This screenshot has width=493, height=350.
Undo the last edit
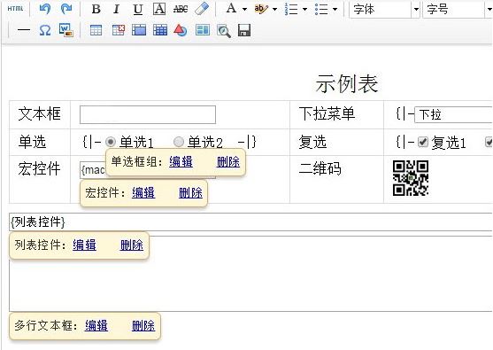[x=45, y=9]
